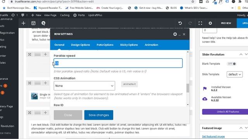The image size is (248, 139).
Task: Open page settings gear in editor toolbar
Action: point(210,23)
